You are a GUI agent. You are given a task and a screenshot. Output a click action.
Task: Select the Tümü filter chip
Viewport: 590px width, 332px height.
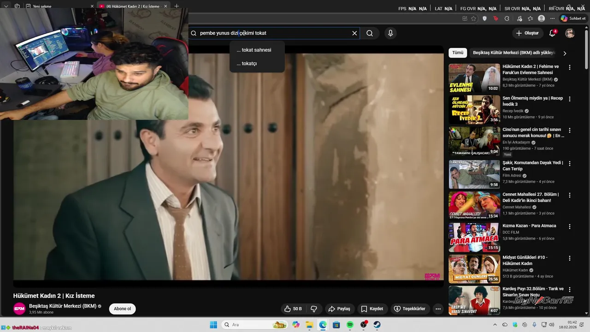coord(458,53)
